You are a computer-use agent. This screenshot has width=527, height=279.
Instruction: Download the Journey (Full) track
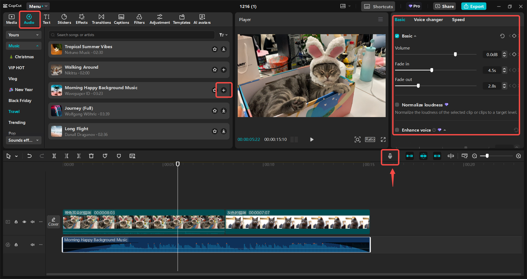224,111
